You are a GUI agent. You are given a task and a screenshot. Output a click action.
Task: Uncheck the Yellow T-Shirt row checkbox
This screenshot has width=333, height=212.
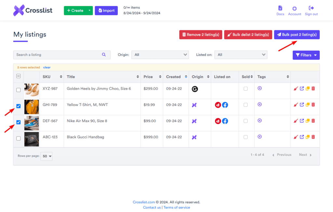click(19, 106)
